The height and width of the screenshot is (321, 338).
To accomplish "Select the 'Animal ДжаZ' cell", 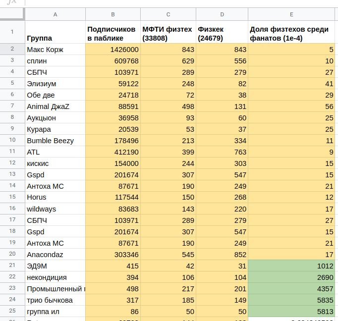I will [55, 107].
